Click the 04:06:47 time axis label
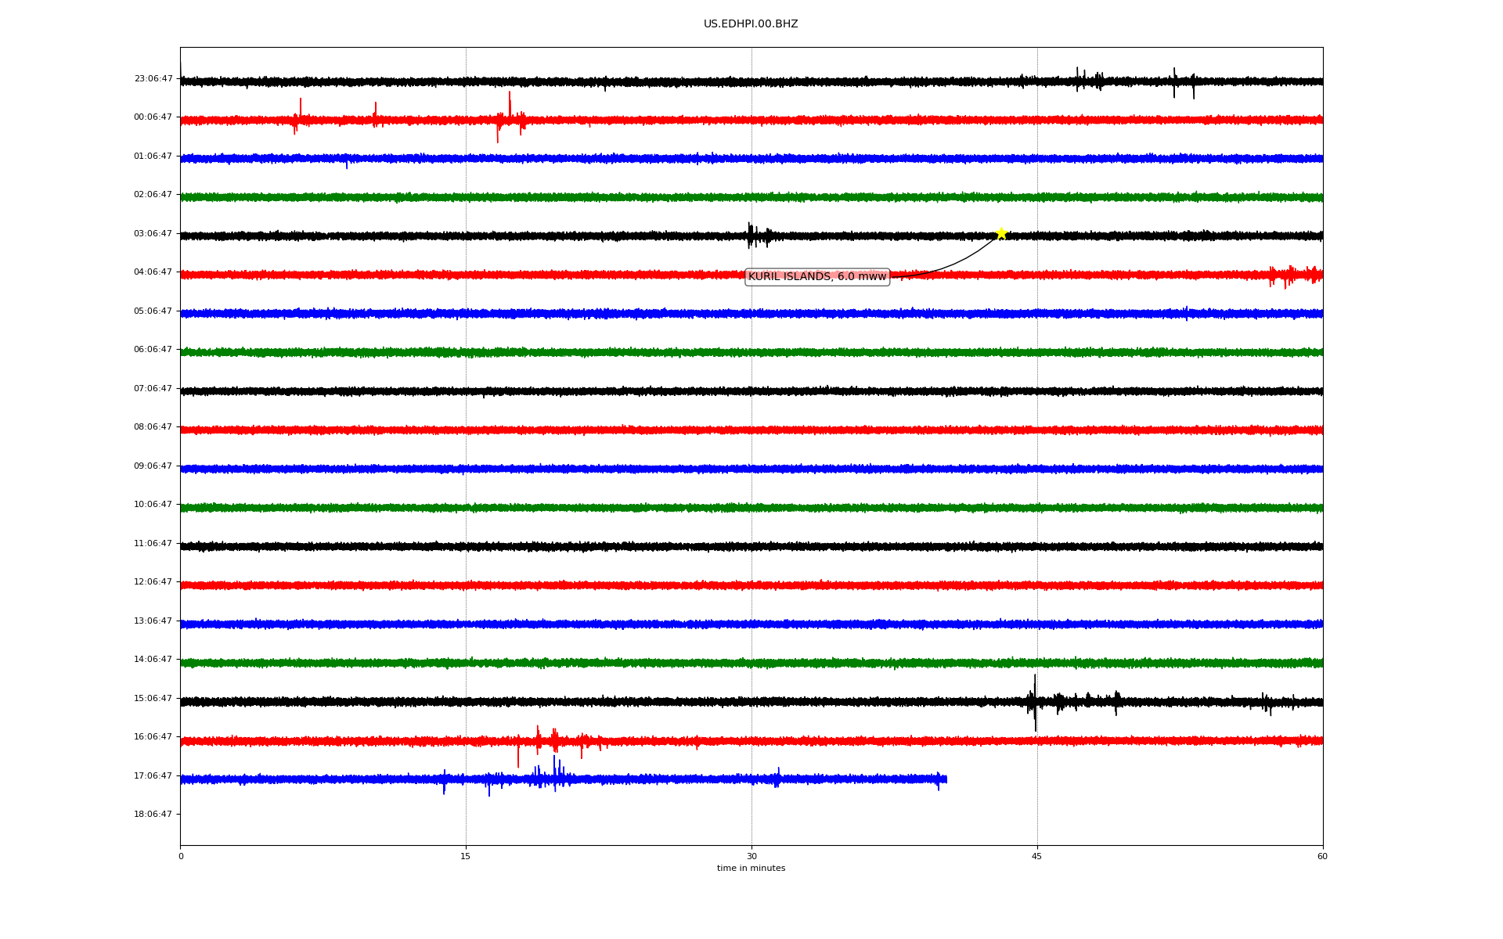1503x939 pixels. 153,272
